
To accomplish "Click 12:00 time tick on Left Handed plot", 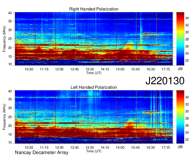I will point(59,148).
